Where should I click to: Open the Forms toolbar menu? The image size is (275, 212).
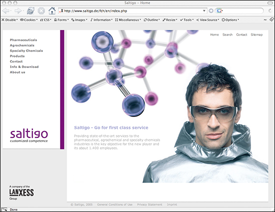click(61, 20)
